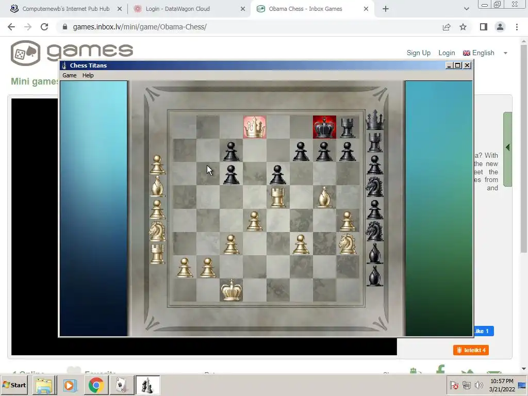The width and height of the screenshot is (528, 396).
Task: Click the captured white knight beside board
Action: pyautogui.click(x=157, y=231)
